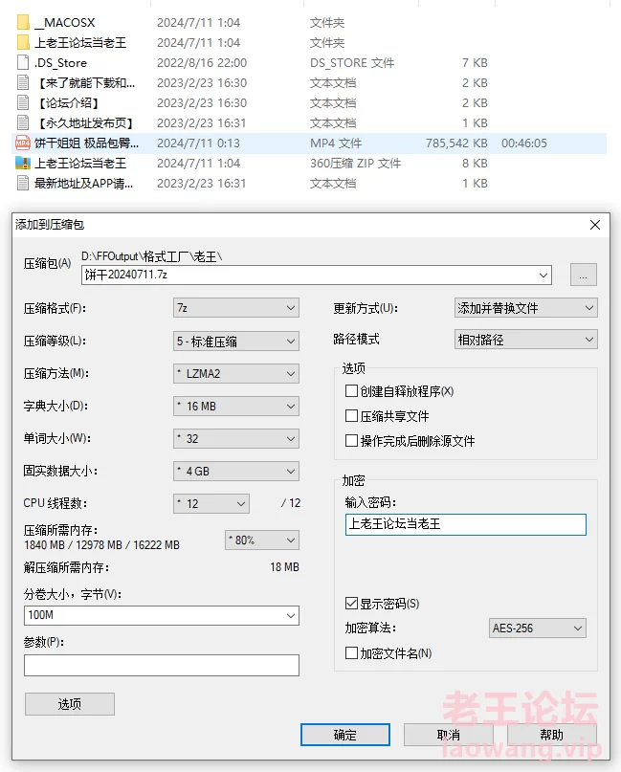This screenshot has height=772, width=621.
Task: Click the 00:46:05 duration value
Action: [x=524, y=143]
